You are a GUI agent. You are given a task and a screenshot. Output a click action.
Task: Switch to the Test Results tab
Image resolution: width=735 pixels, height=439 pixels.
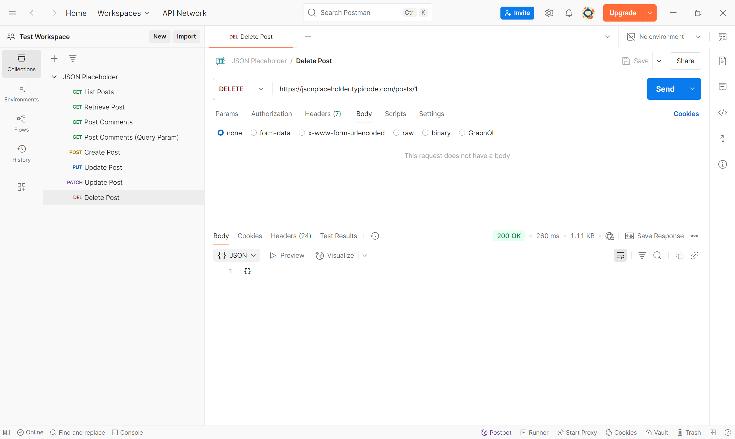click(339, 236)
